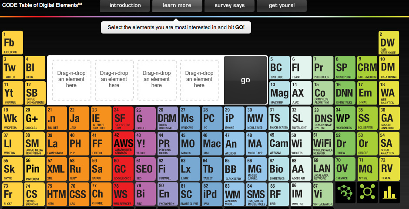This screenshot has height=209, width=409.
Task: Pick the iP iPhone element
Action: 234,118
